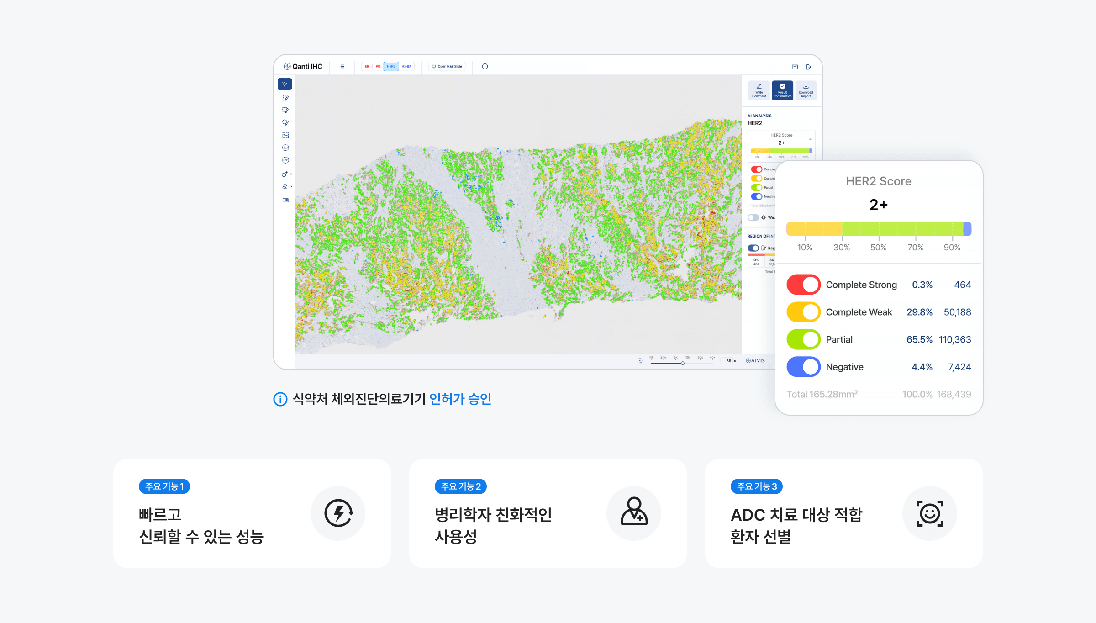Image resolution: width=1096 pixels, height=623 pixels.
Task: Select the freehand polygon draw tool
Action: click(x=285, y=98)
